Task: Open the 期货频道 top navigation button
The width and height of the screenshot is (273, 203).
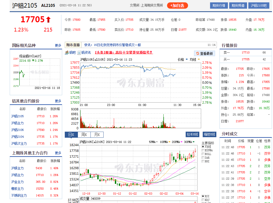Action: 238,6
